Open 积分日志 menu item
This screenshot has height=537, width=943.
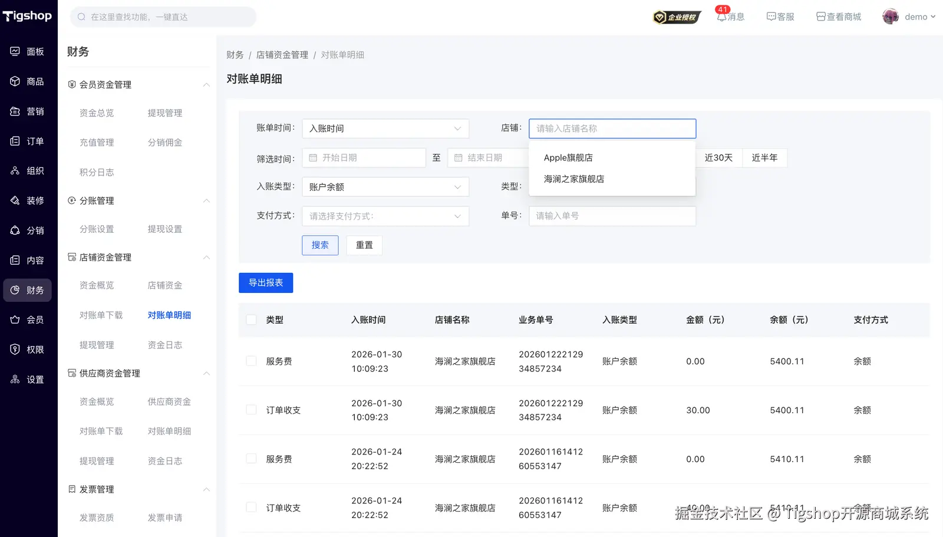click(97, 173)
